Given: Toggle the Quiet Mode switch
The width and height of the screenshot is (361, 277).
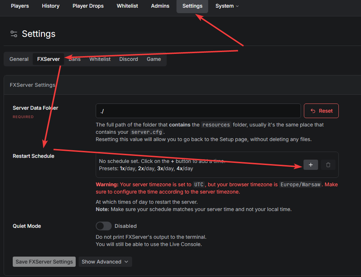Looking at the screenshot, I should pos(104,226).
